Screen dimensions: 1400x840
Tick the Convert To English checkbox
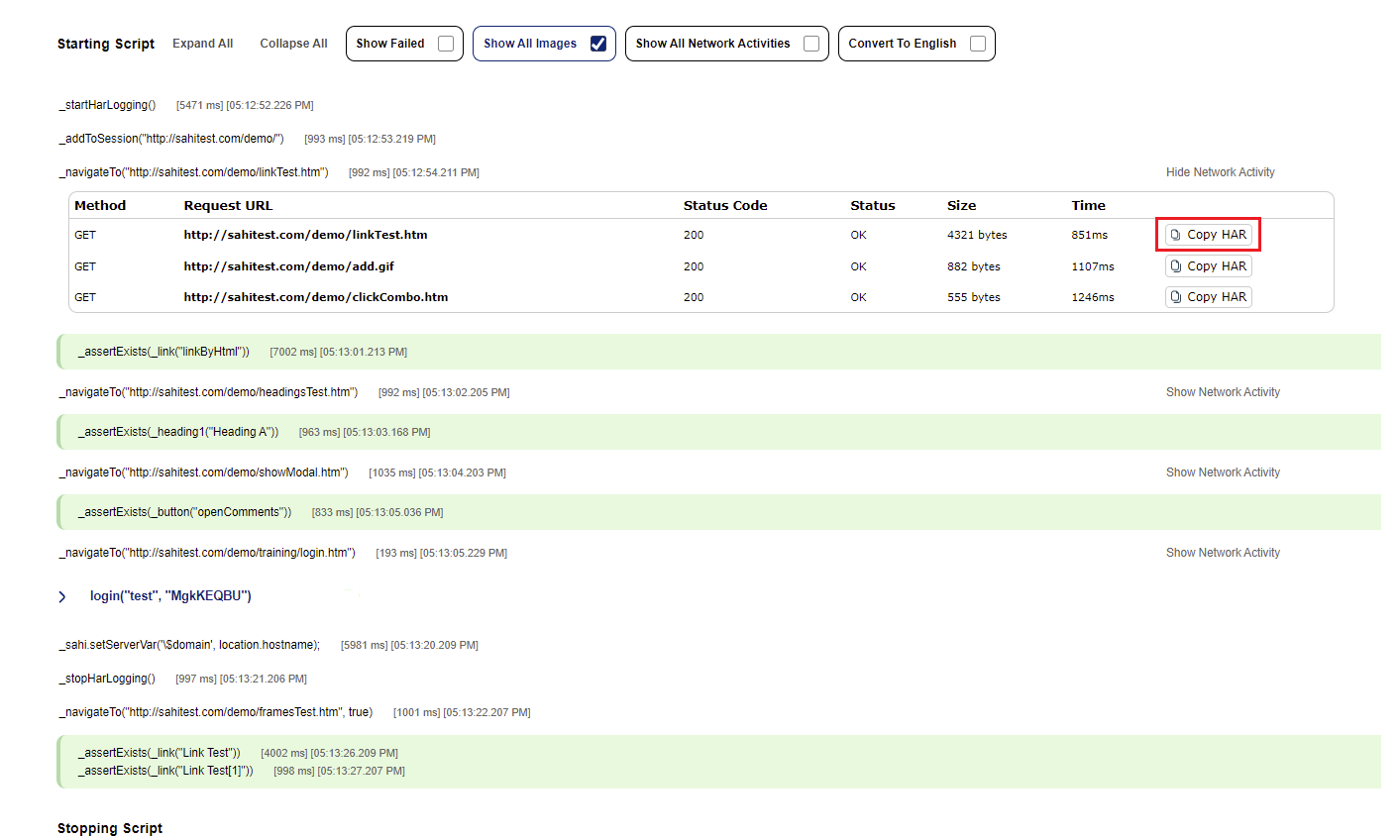coord(978,44)
